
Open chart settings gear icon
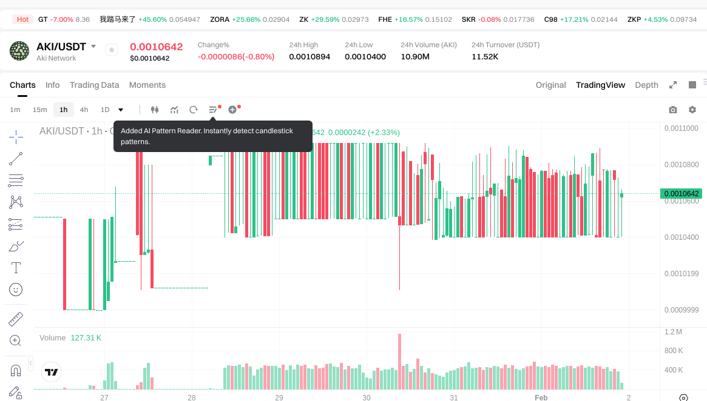pos(692,110)
